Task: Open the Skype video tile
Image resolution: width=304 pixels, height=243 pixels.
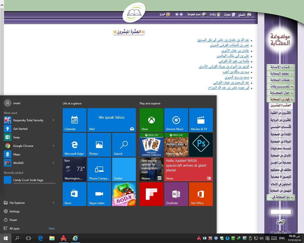Action: (99, 194)
